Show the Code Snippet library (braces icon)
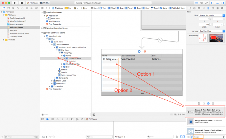The width and height of the screenshot is (226, 139). [204, 103]
